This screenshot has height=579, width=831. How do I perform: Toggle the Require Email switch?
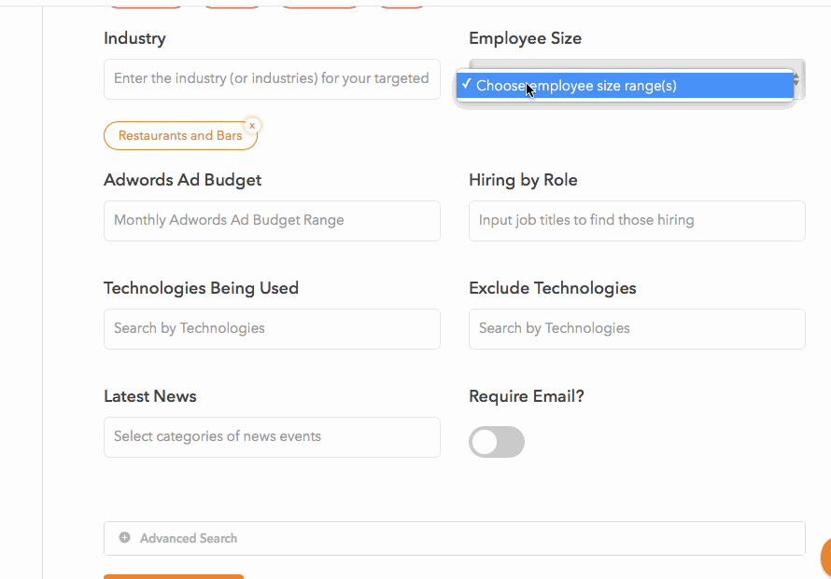click(497, 442)
